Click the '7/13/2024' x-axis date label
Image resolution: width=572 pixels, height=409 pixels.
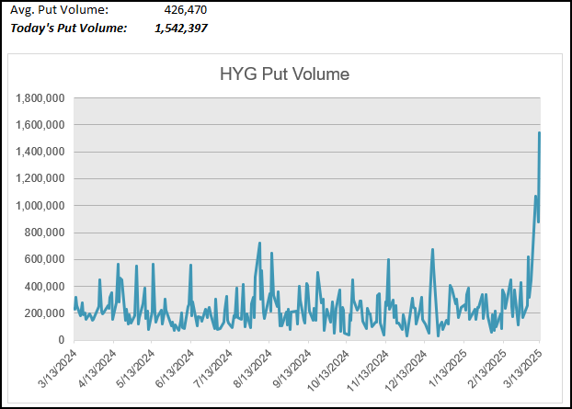(x=212, y=369)
